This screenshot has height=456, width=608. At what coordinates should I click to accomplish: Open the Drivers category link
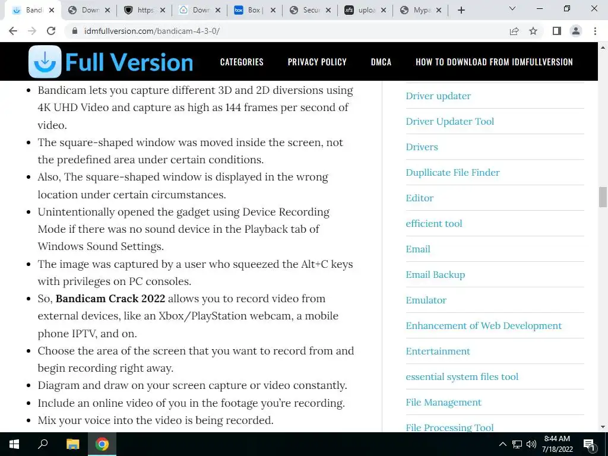pyautogui.click(x=422, y=147)
